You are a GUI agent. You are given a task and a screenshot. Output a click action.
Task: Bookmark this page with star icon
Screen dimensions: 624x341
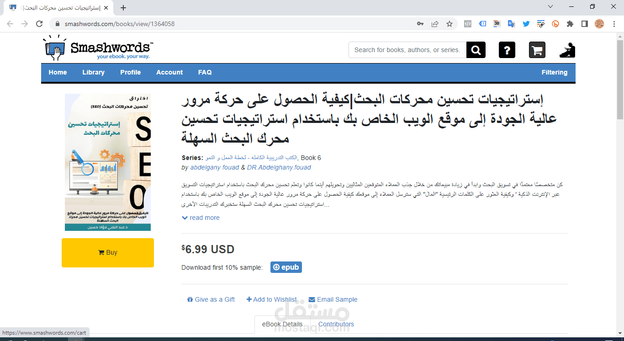click(449, 24)
